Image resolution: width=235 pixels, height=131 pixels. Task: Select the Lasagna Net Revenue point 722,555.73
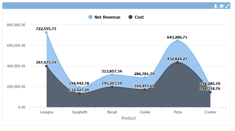coord(46,33)
